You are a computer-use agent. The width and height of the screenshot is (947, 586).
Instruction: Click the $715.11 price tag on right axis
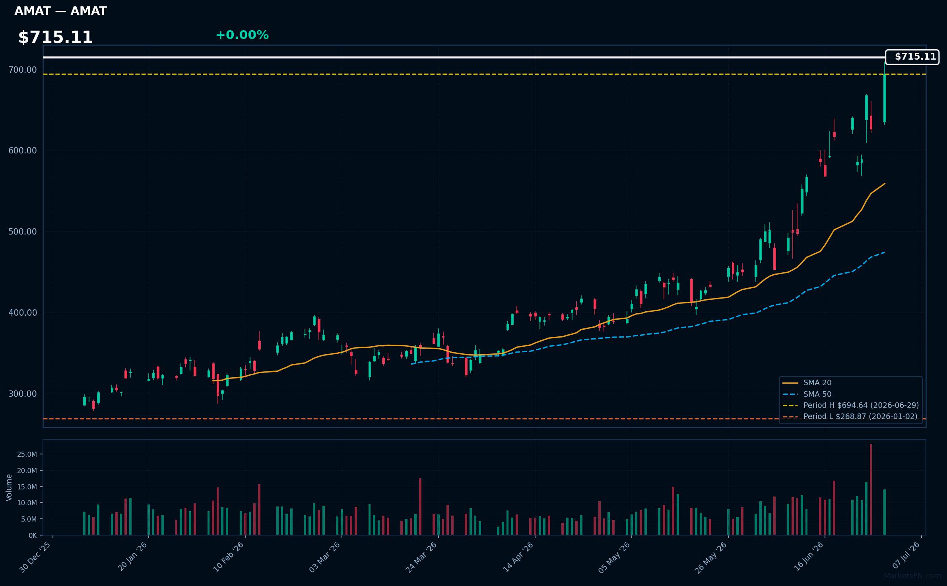coord(912,57)
